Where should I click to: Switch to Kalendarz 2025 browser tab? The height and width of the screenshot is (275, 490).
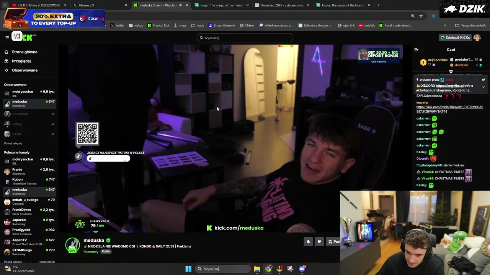281,5
